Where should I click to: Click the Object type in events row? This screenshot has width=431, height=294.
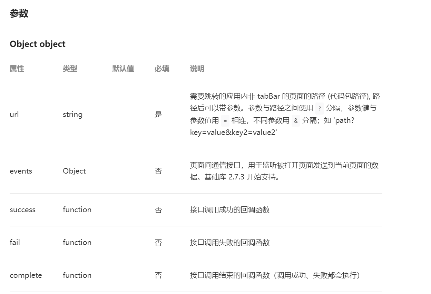74,171
